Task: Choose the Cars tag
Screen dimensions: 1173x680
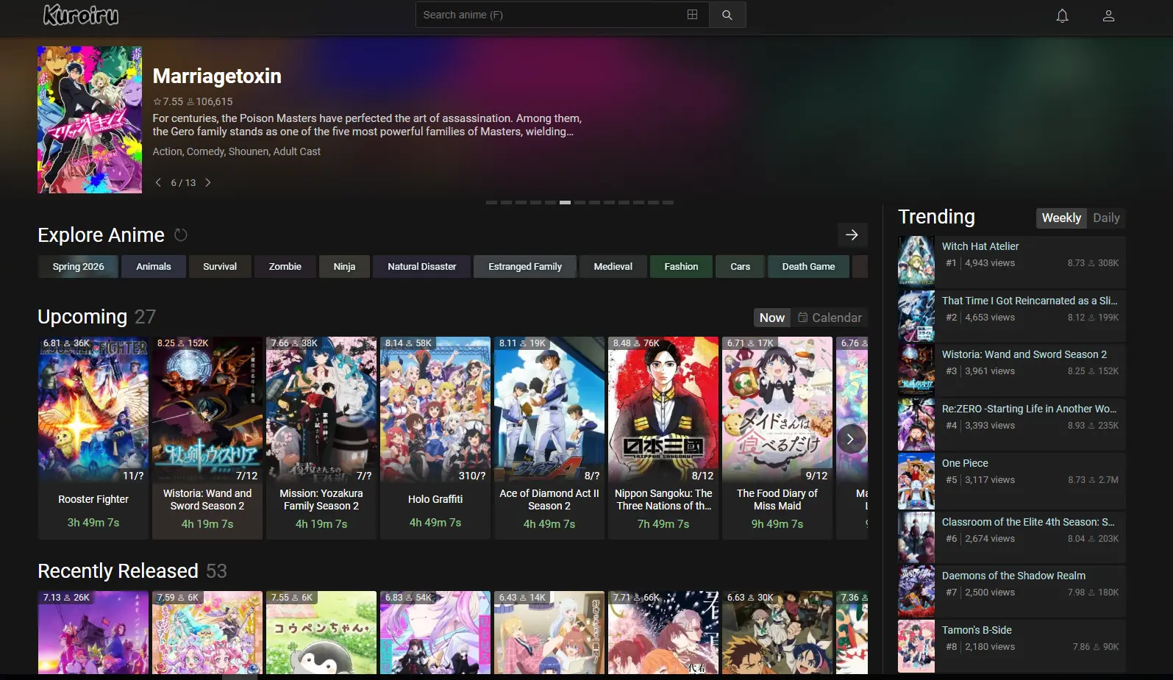Action: (x=741, y=267)
